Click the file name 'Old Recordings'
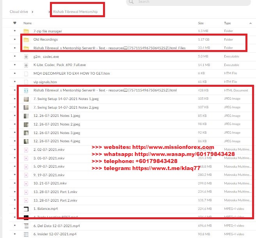This screenshot has height=238, width=256. point(46,39)
